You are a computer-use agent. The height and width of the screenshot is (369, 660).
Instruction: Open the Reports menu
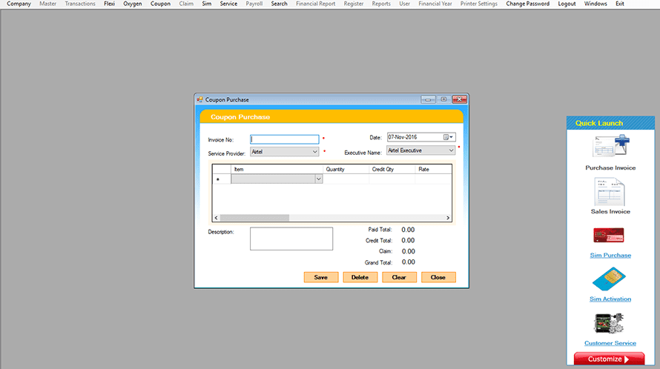point(381,4)
